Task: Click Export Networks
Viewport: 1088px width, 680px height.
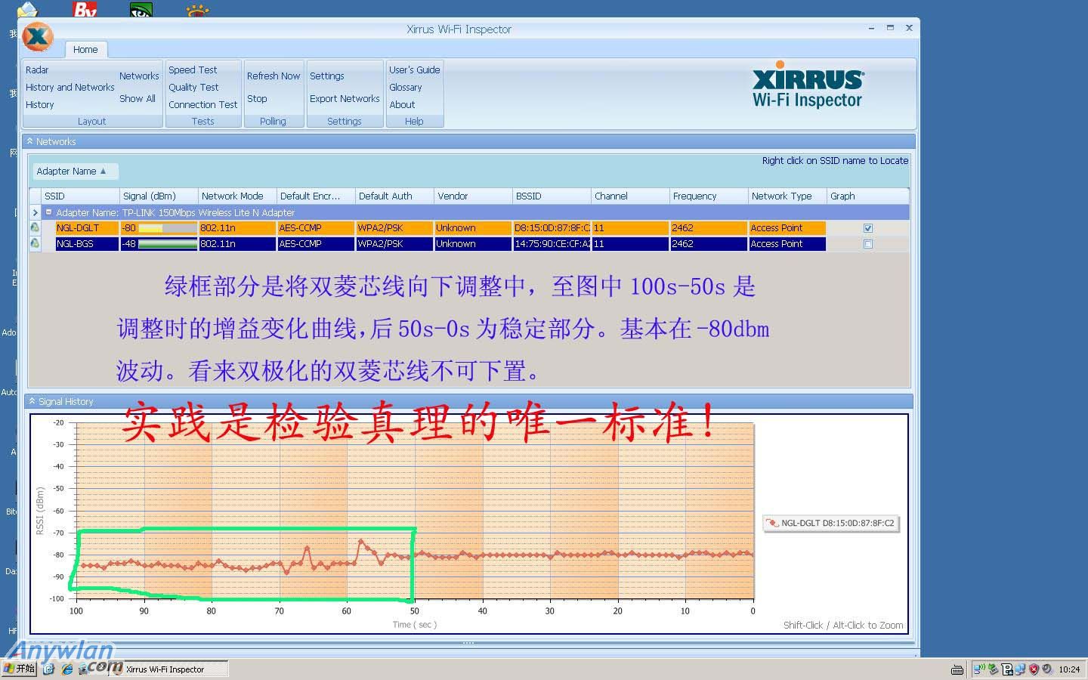Action: [x=345, y=98]
